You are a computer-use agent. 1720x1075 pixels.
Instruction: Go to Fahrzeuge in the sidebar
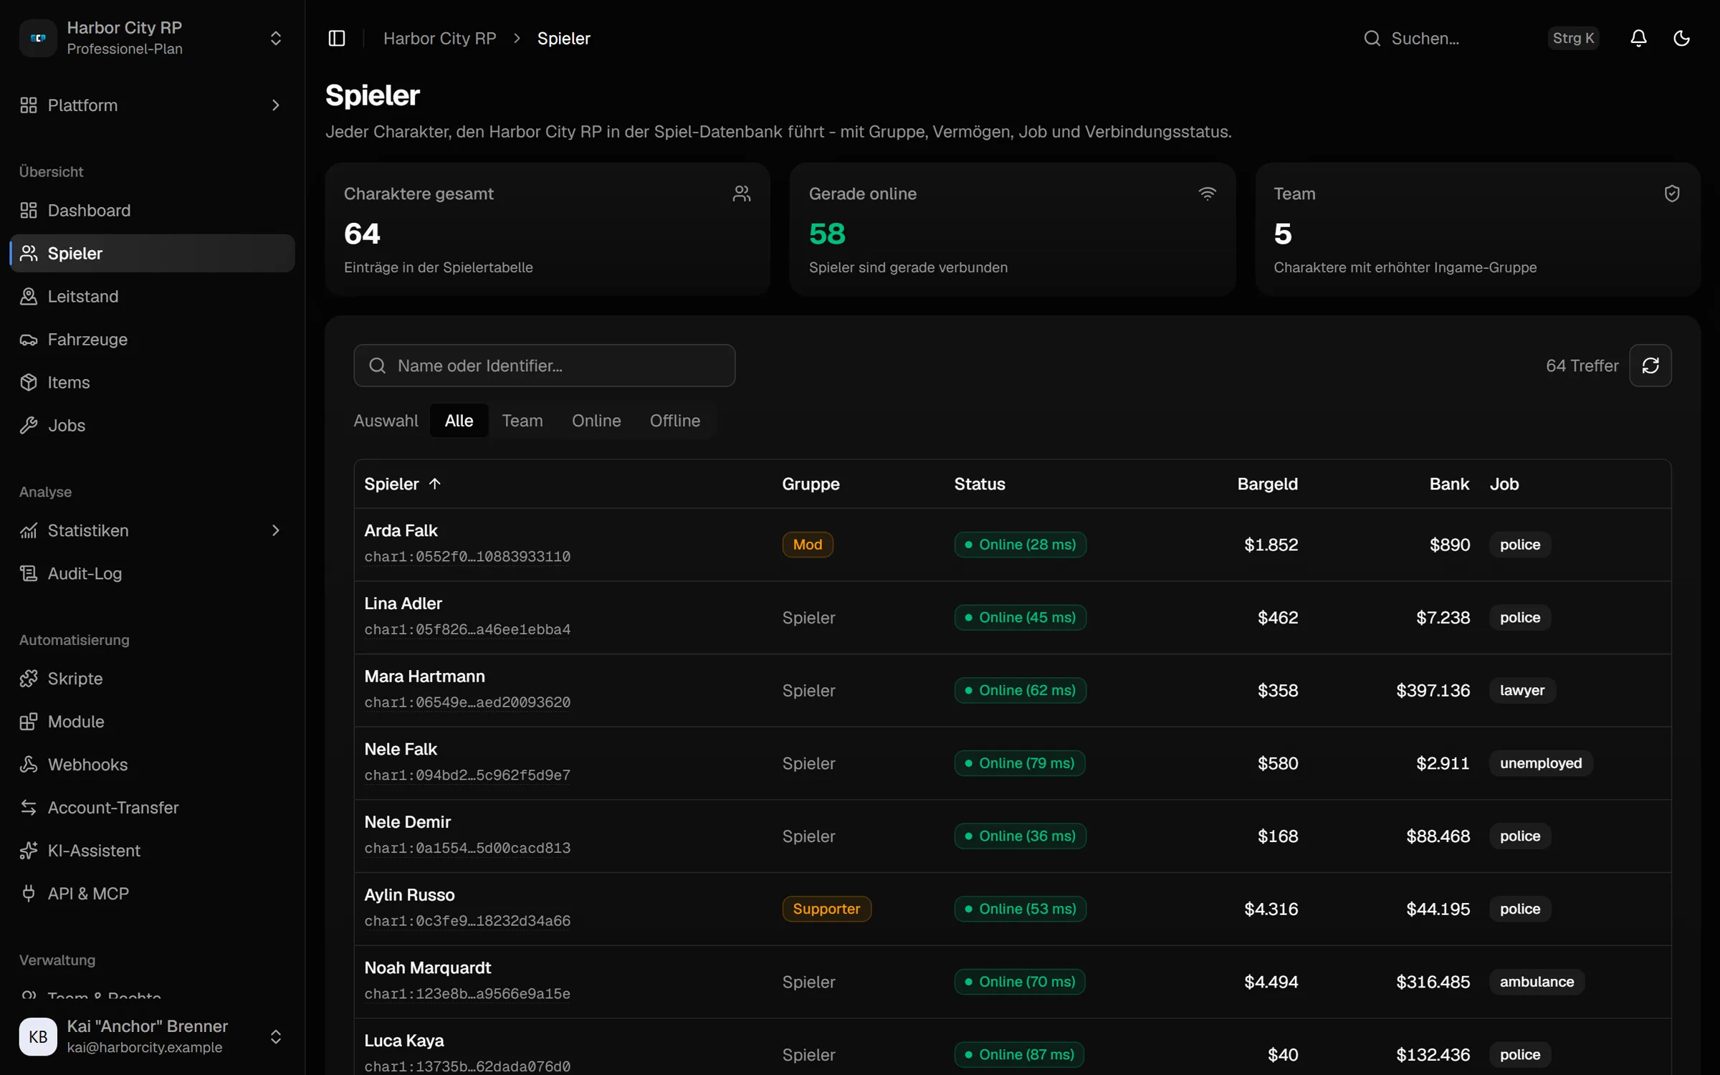tap(152, 339)
